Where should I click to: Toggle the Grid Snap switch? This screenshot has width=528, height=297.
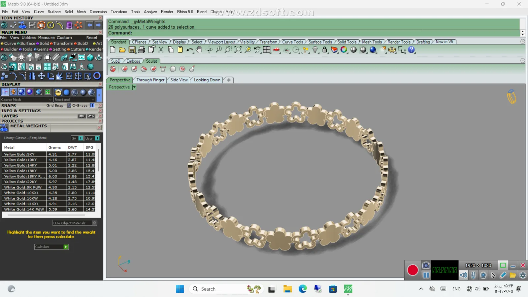[x=69, y=106]
